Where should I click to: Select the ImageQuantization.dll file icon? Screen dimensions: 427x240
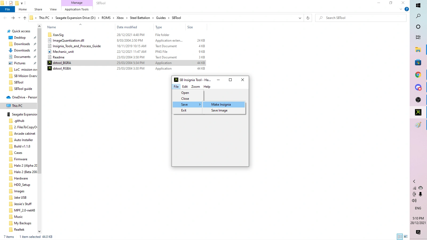click(x=50, y=41)
